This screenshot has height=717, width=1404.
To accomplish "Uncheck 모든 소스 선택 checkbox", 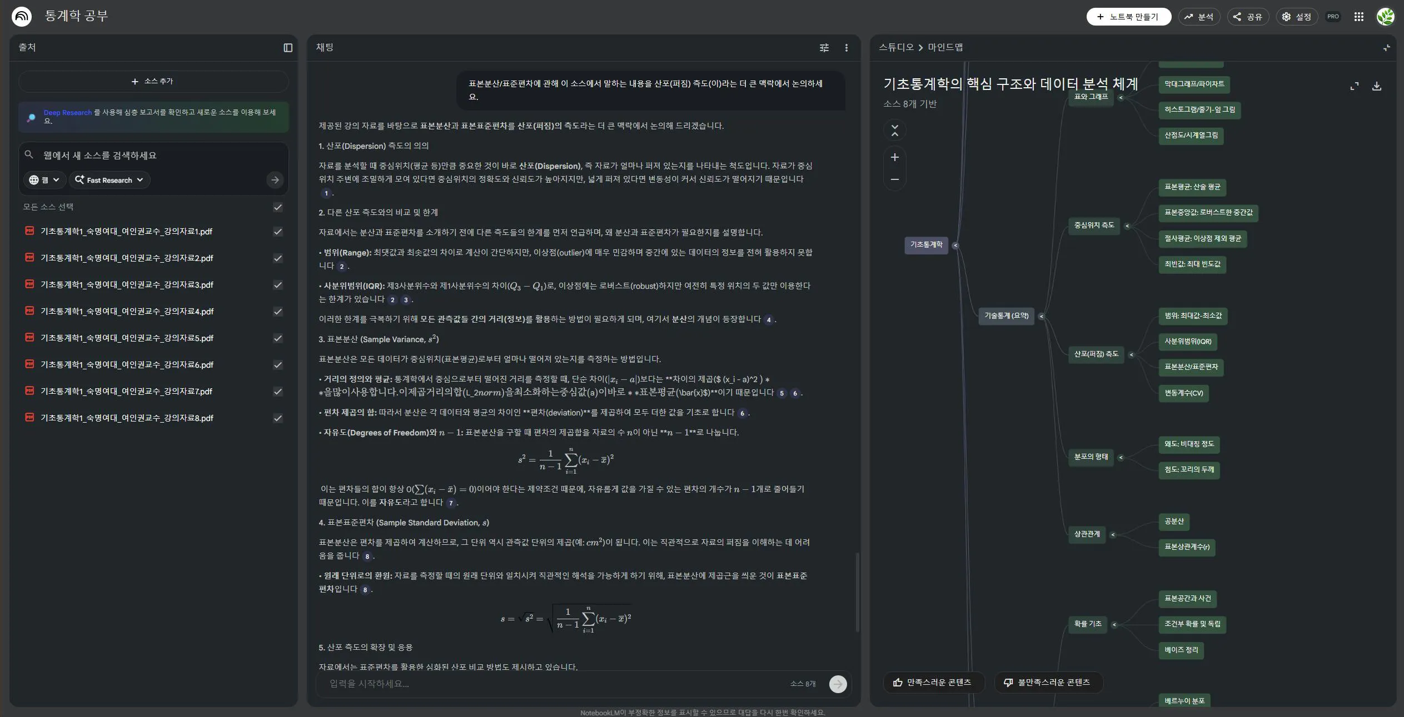I will tap(278, 207).
